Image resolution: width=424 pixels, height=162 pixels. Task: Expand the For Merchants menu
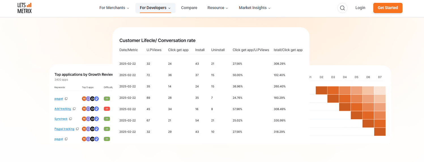point(114,8)
